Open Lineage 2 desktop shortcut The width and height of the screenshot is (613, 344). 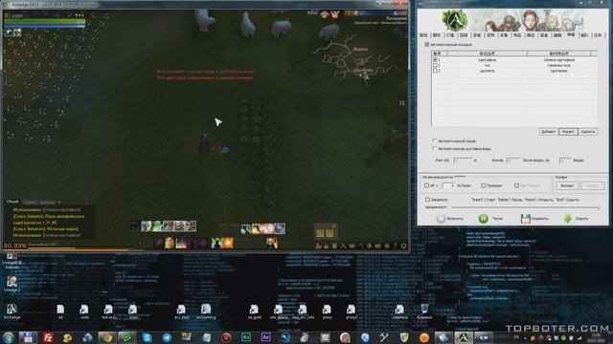[x=11, y=284]
